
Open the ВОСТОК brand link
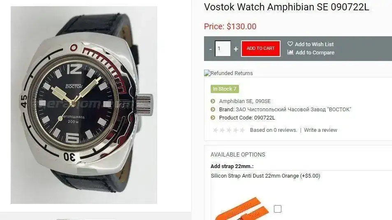coord(293,109)
